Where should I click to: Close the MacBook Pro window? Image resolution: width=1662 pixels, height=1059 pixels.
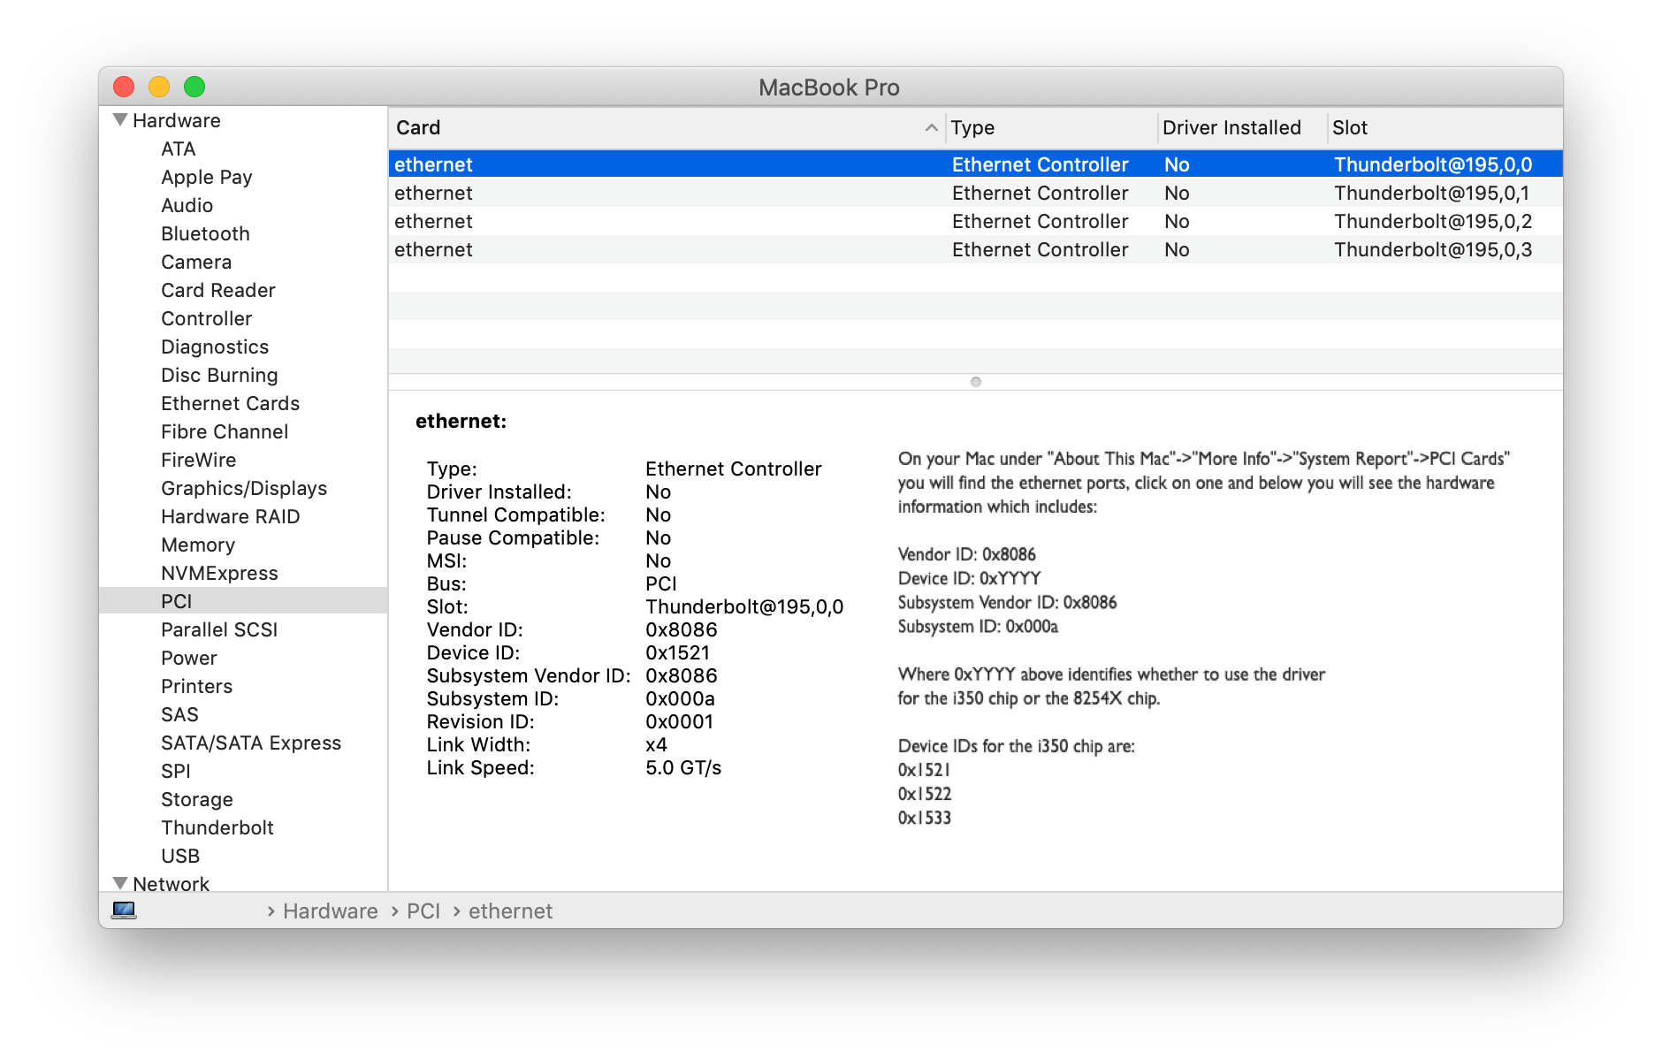point(124,87)
